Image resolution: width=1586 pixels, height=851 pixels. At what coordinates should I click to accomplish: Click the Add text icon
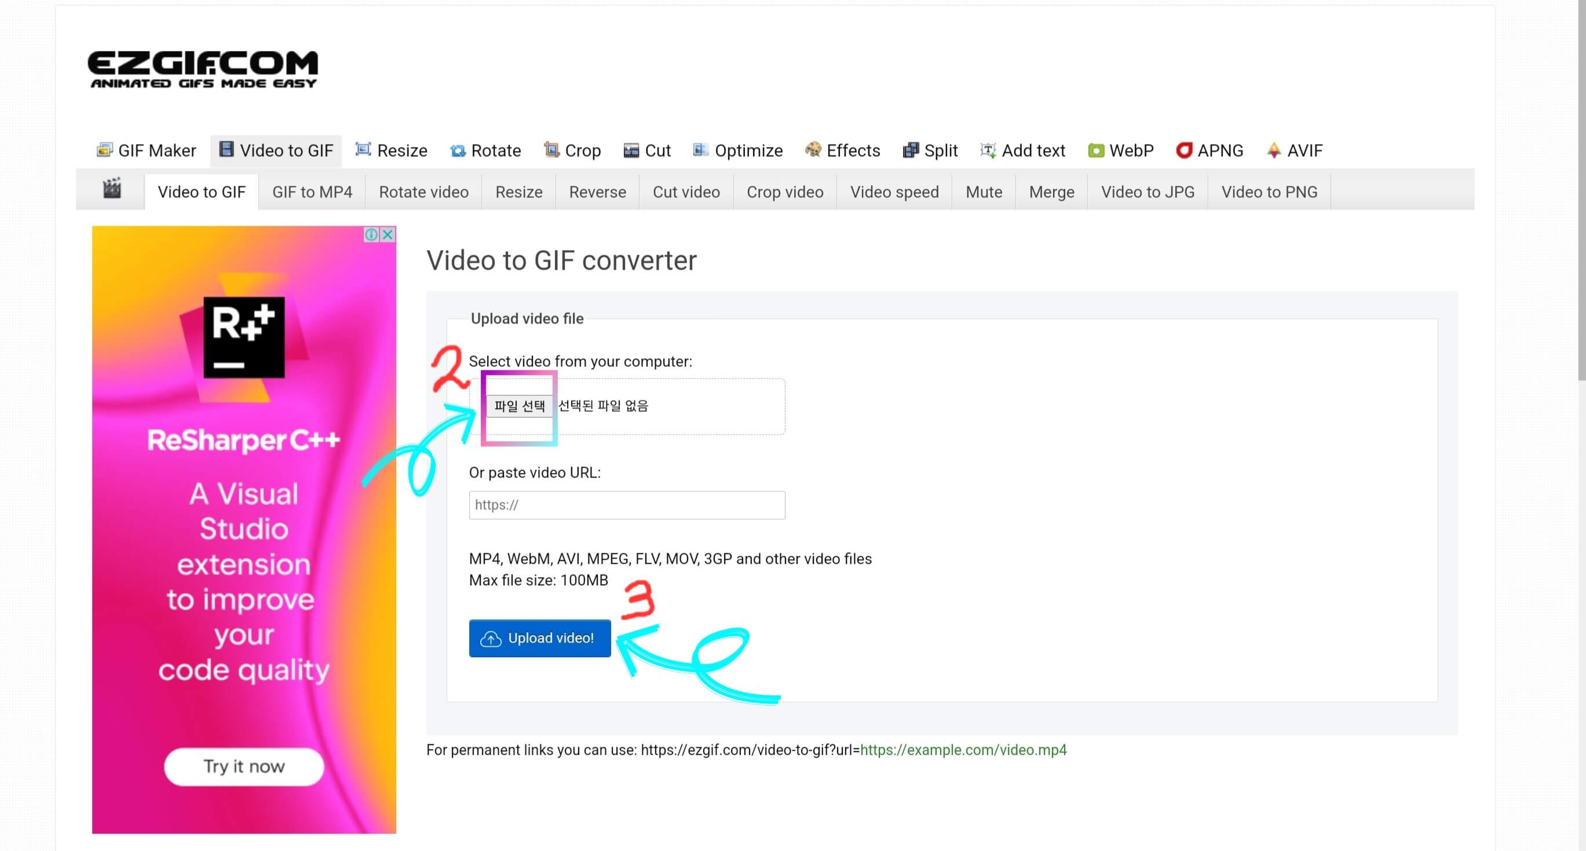[x=988, y=150]
